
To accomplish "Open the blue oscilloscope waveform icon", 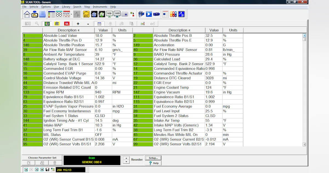I will [181, 14].
